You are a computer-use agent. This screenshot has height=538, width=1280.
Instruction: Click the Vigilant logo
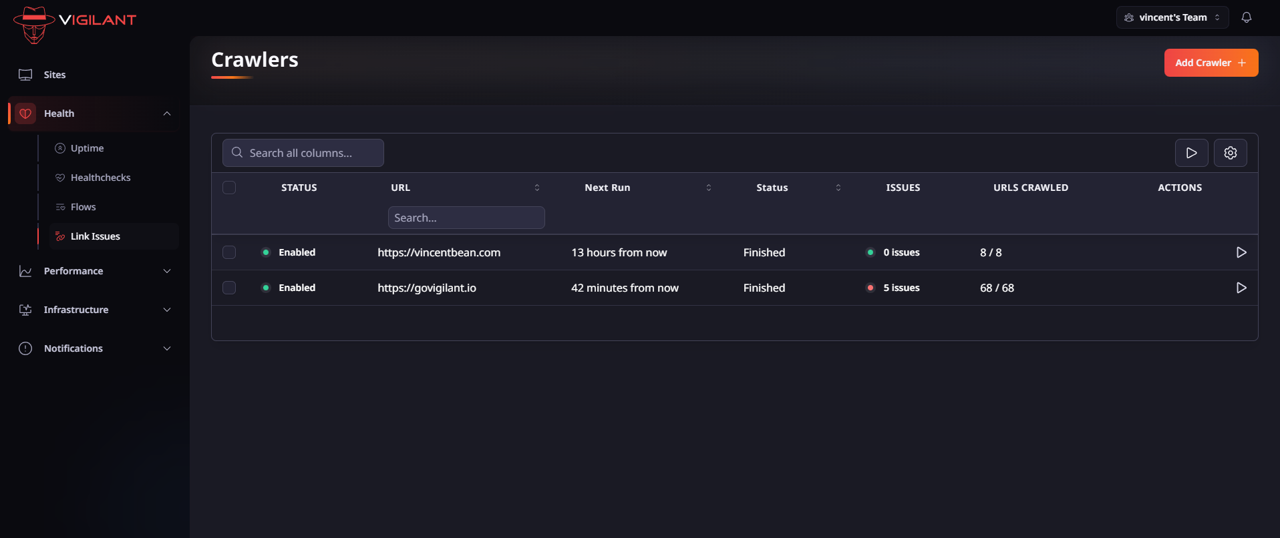74,24
